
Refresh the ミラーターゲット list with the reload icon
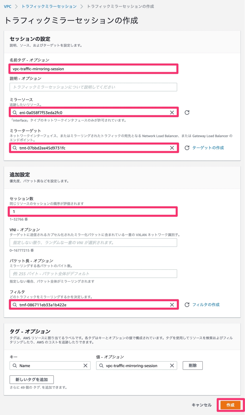point(187,147)
